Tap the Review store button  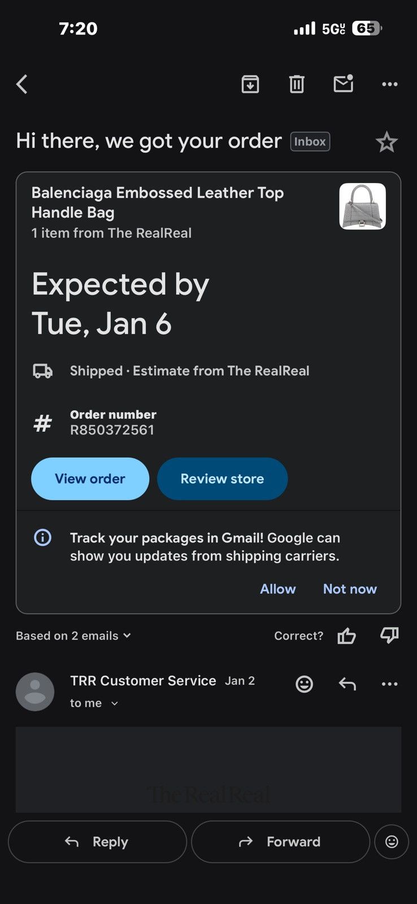point(222,479)
